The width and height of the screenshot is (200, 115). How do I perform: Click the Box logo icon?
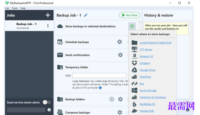[134, 84]
